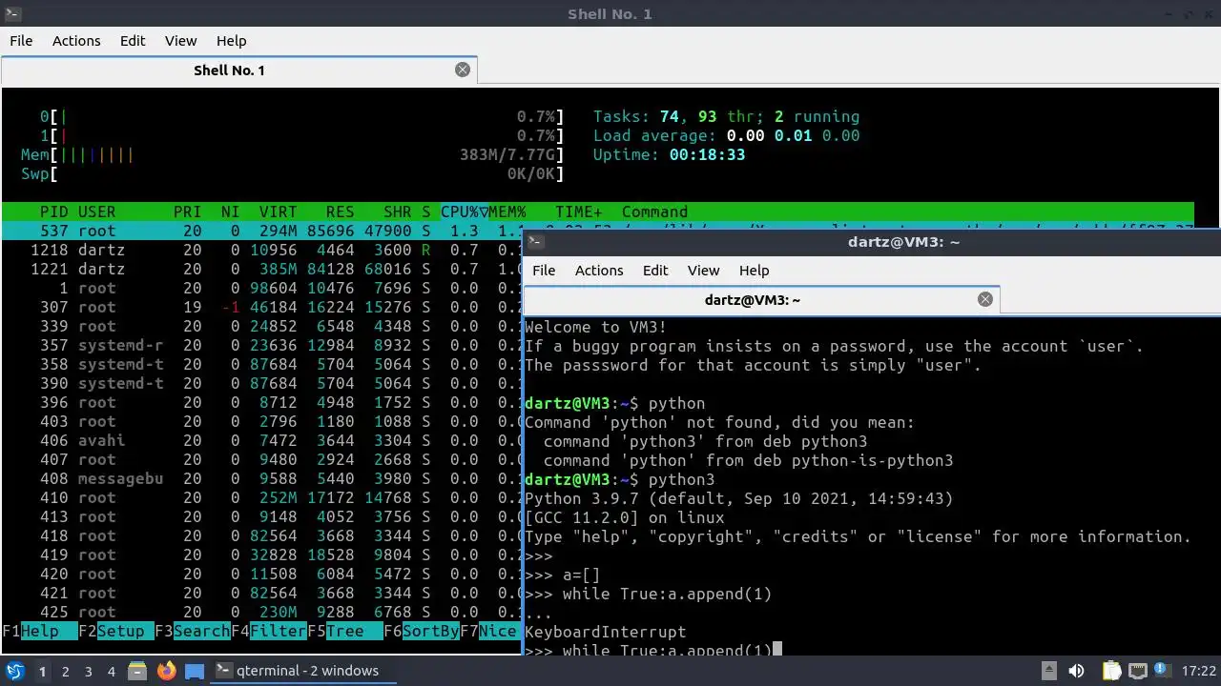Image resolution: width=1221 pixels, height=686 pixels.
Task: Select htop process row PID 1221
Action: point(262,269)
